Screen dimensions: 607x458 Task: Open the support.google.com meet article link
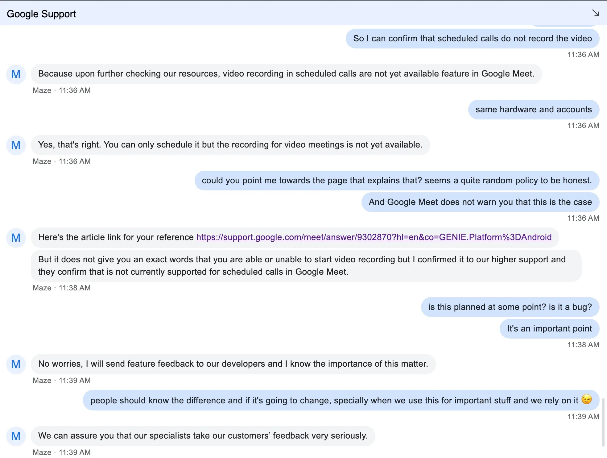(374, 237)
